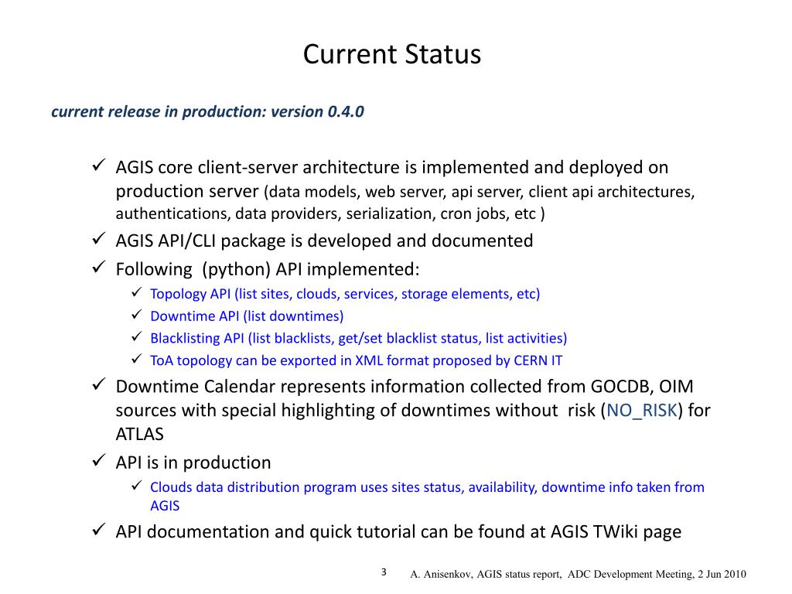Click checkmark beside 'AGIS core client-server'
Screen dimensions: 792x594
coord(98,165)
